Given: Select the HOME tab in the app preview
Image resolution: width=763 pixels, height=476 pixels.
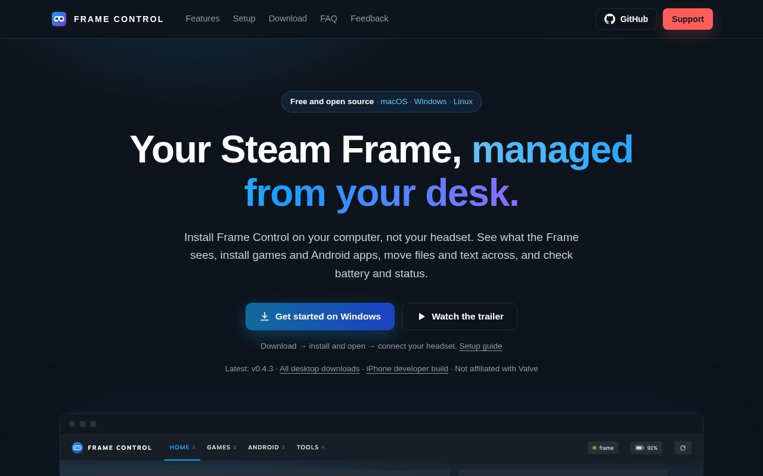Looking at the screenshot, I should [x=182, y=447].
